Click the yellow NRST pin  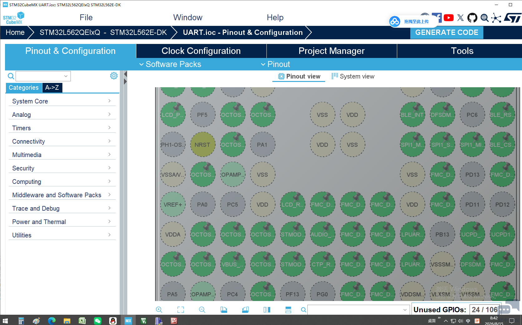tap(202, 145)
